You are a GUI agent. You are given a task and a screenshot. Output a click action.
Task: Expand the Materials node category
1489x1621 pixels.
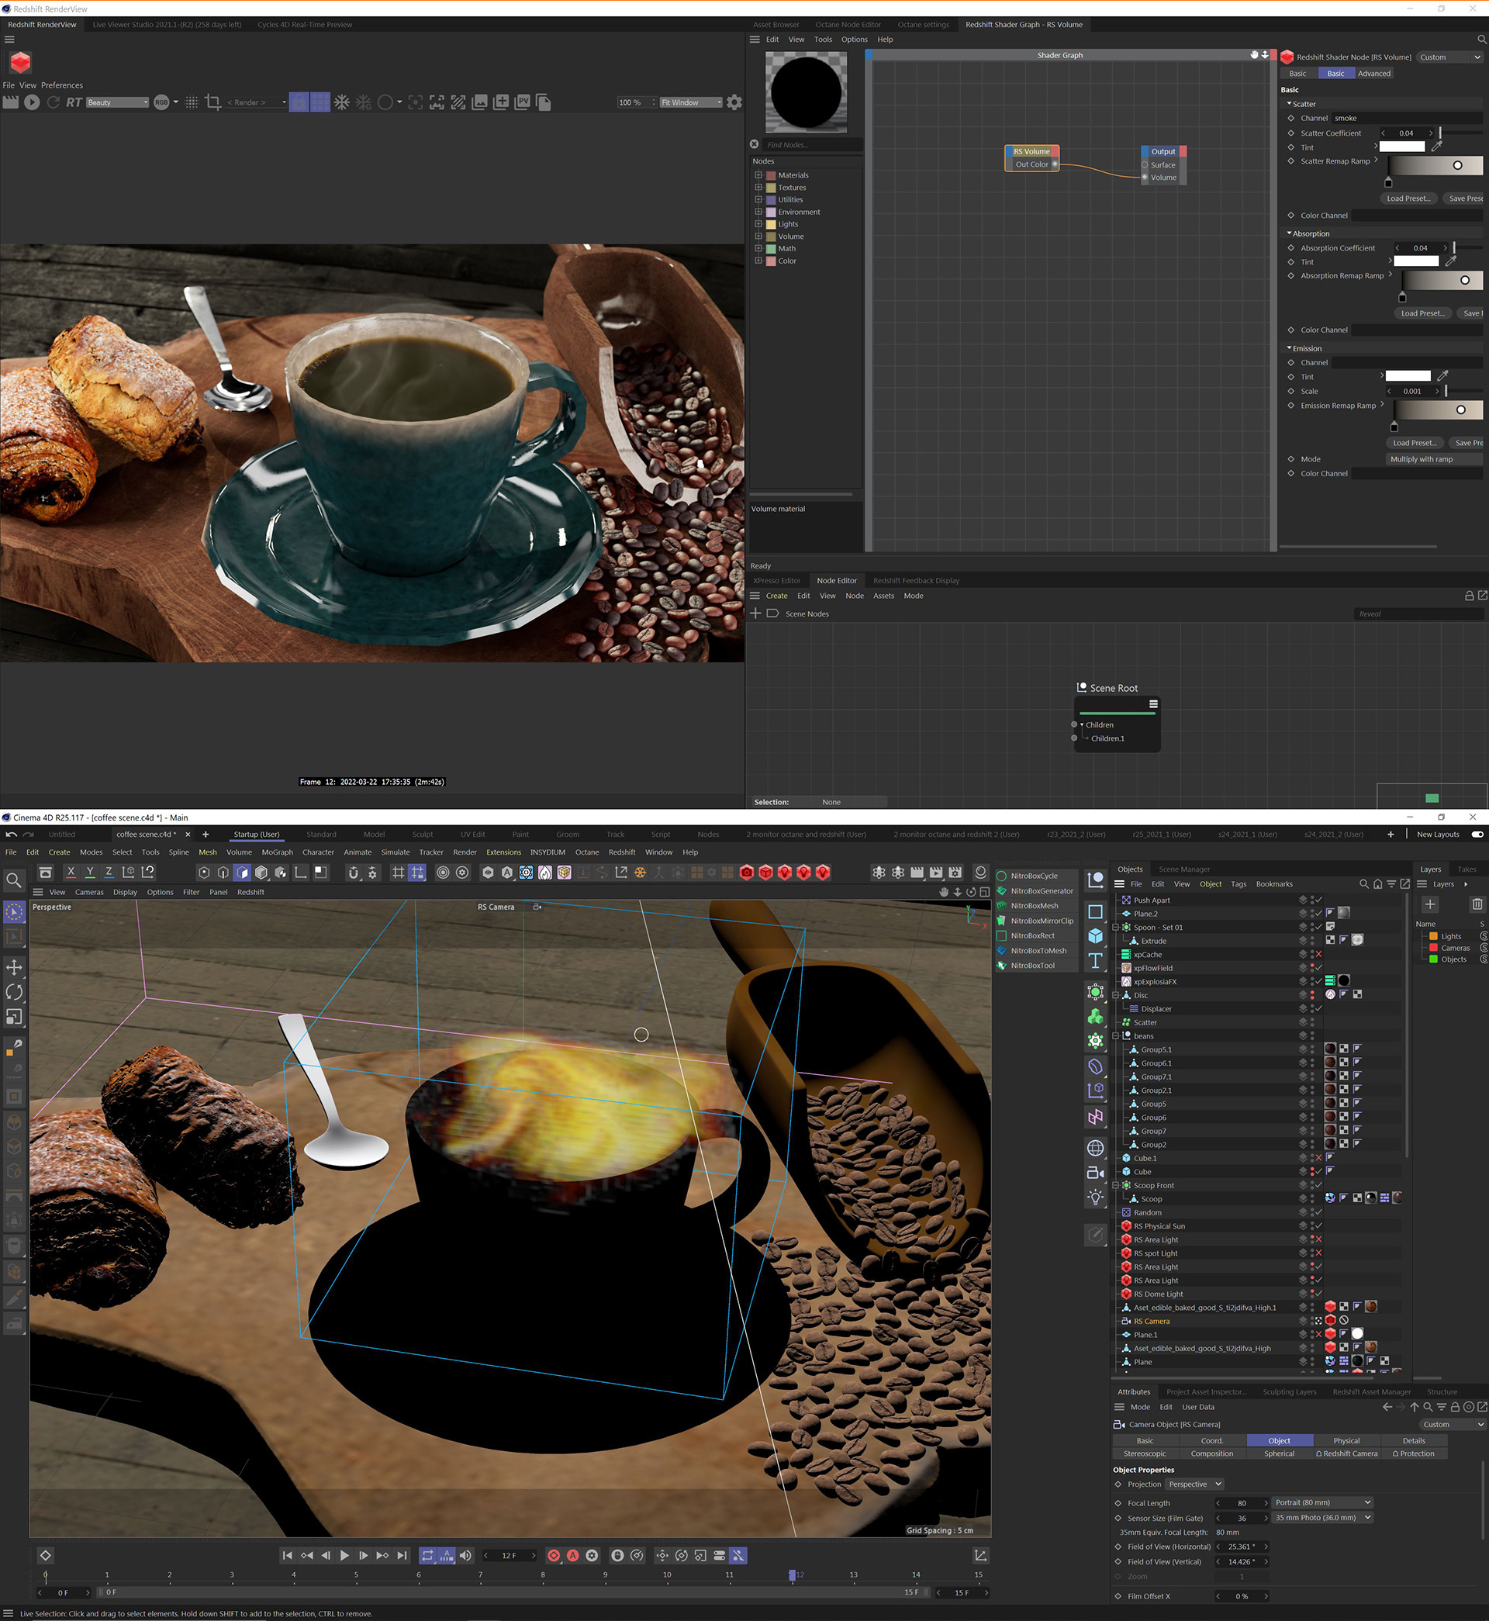(758, 175)
